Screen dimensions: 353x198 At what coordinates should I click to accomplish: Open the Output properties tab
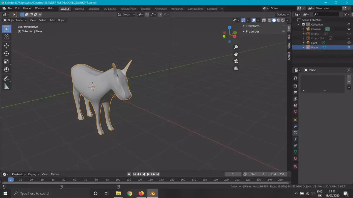coord(295,92)
